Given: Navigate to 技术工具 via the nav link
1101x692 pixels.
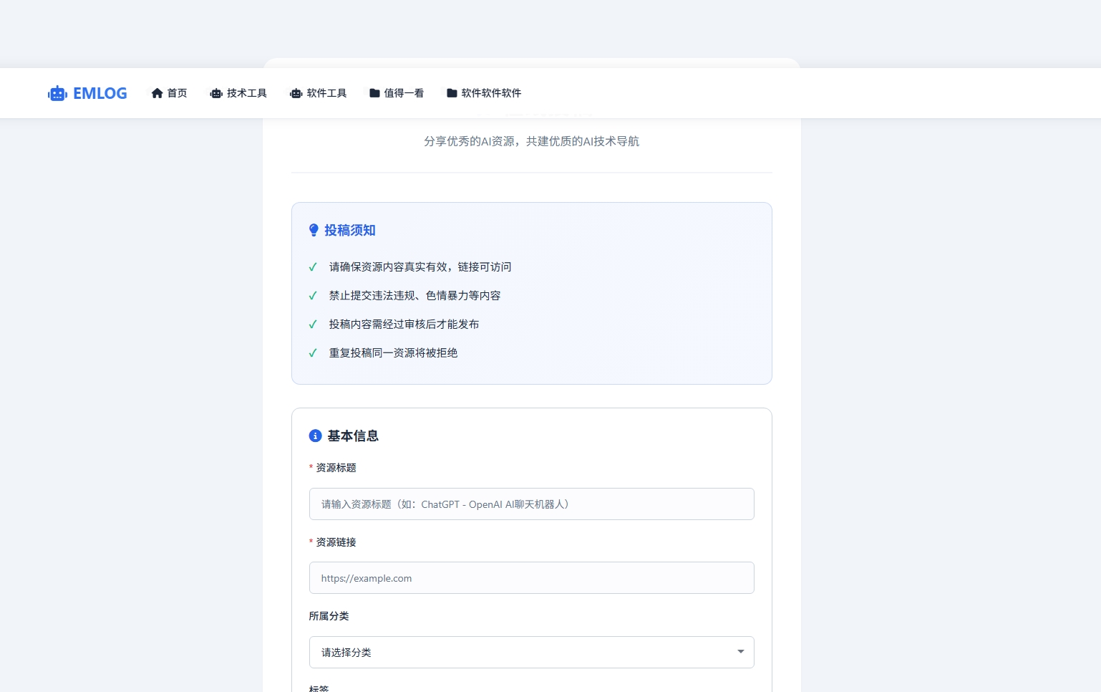Looking at the screenshot, I should (x=246, y=93).
